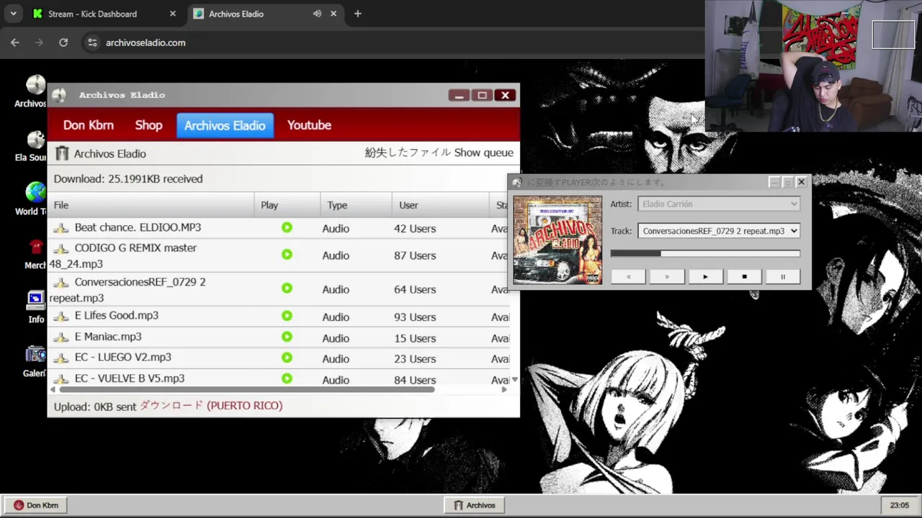Select Archivos Eladio tab
The image size is (922, 518).
click(225, 125)
